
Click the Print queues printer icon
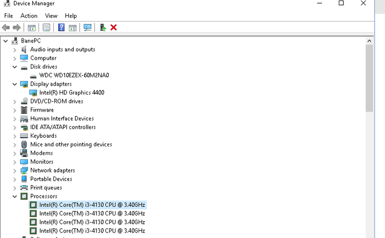click(24, 187)
